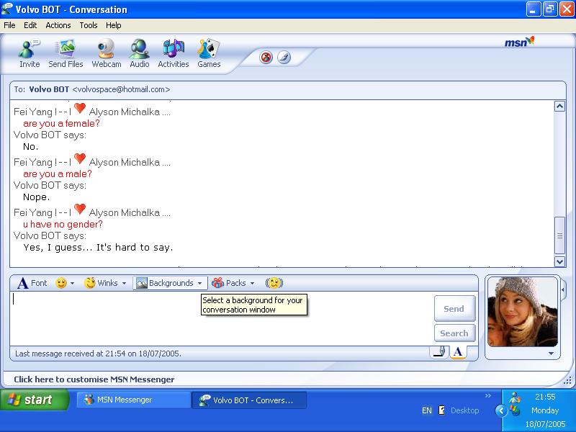Click the message 'are you a female?'

click(x=61, y=123)
